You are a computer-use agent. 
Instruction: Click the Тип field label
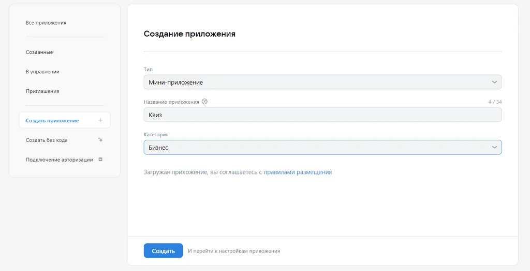coord(149,69)
